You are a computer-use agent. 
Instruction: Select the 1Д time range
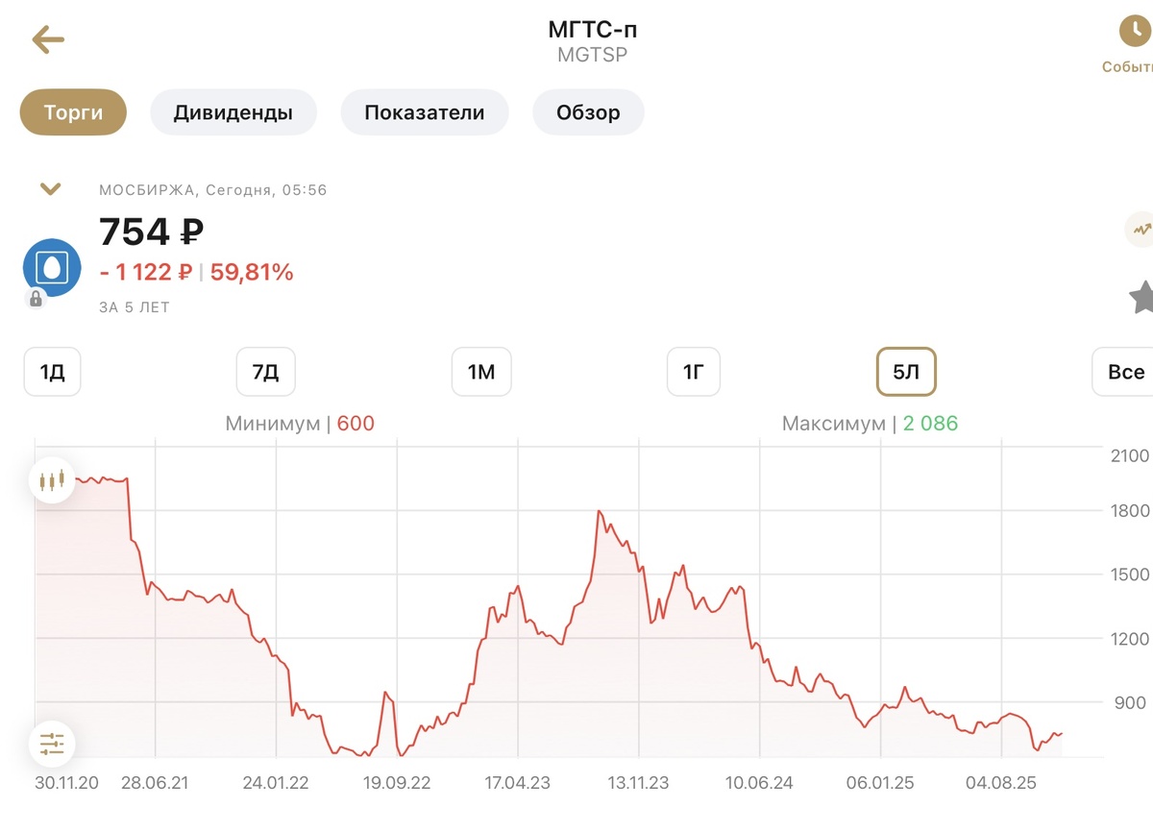52,372
